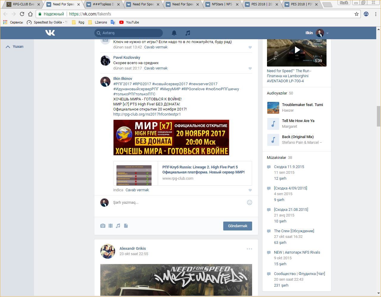This screenshot has height=297, width=381.
Task: Open the Rpg bookmarks folder
Action: (78, 22)
